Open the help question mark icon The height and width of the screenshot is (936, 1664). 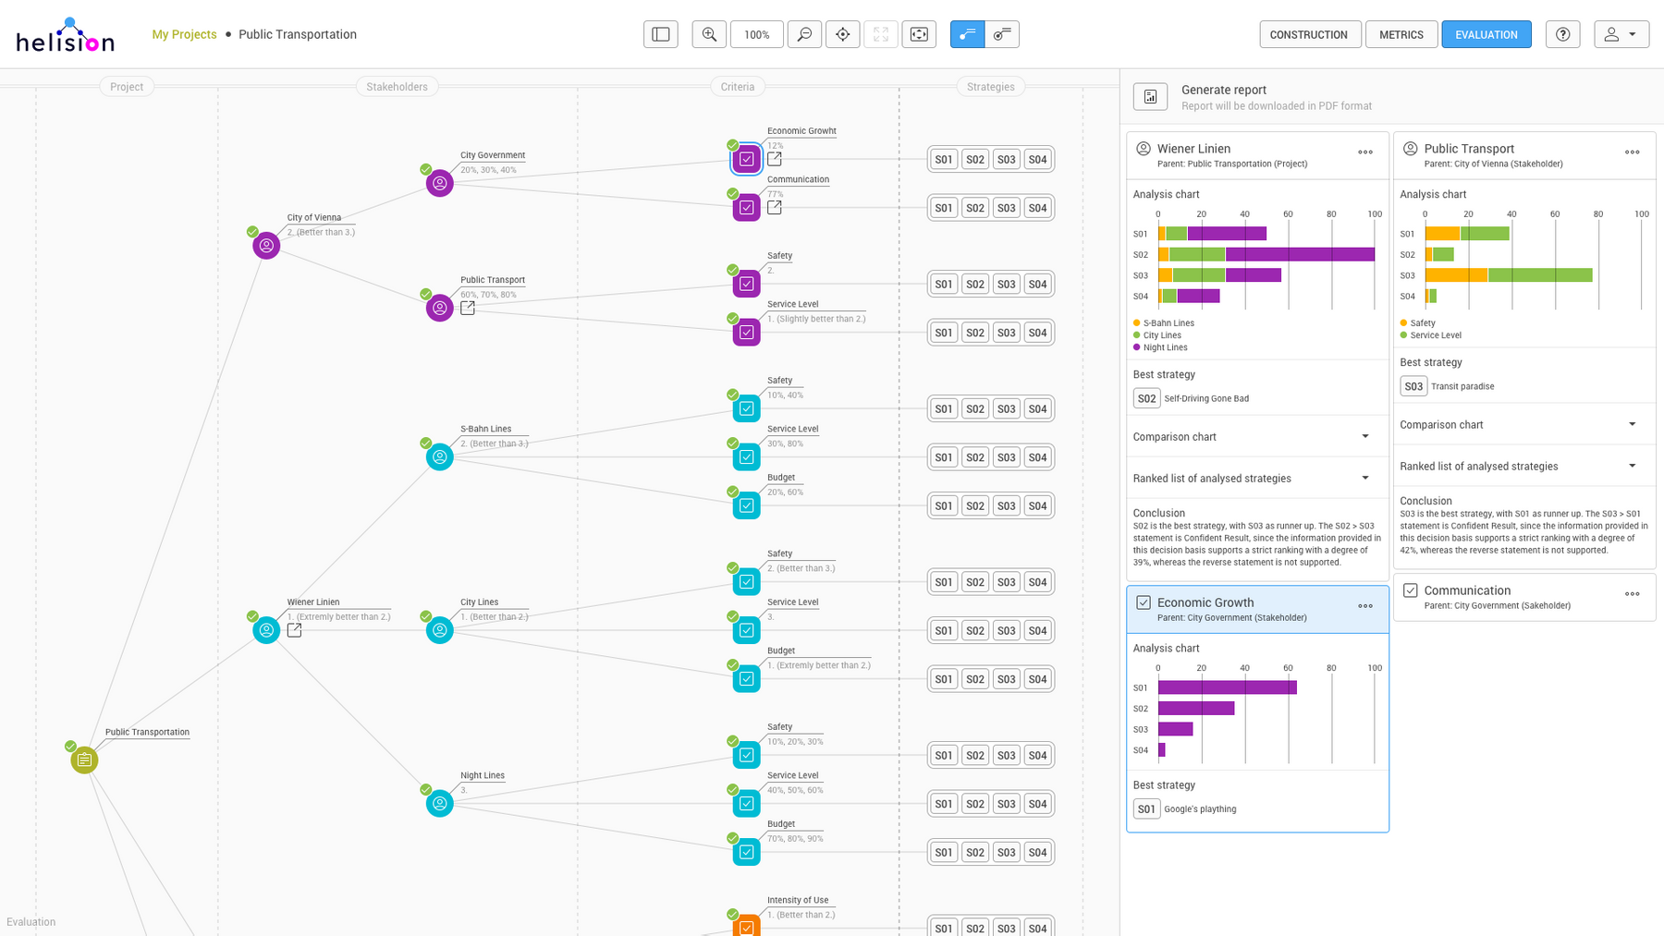tap(1562, 34)
